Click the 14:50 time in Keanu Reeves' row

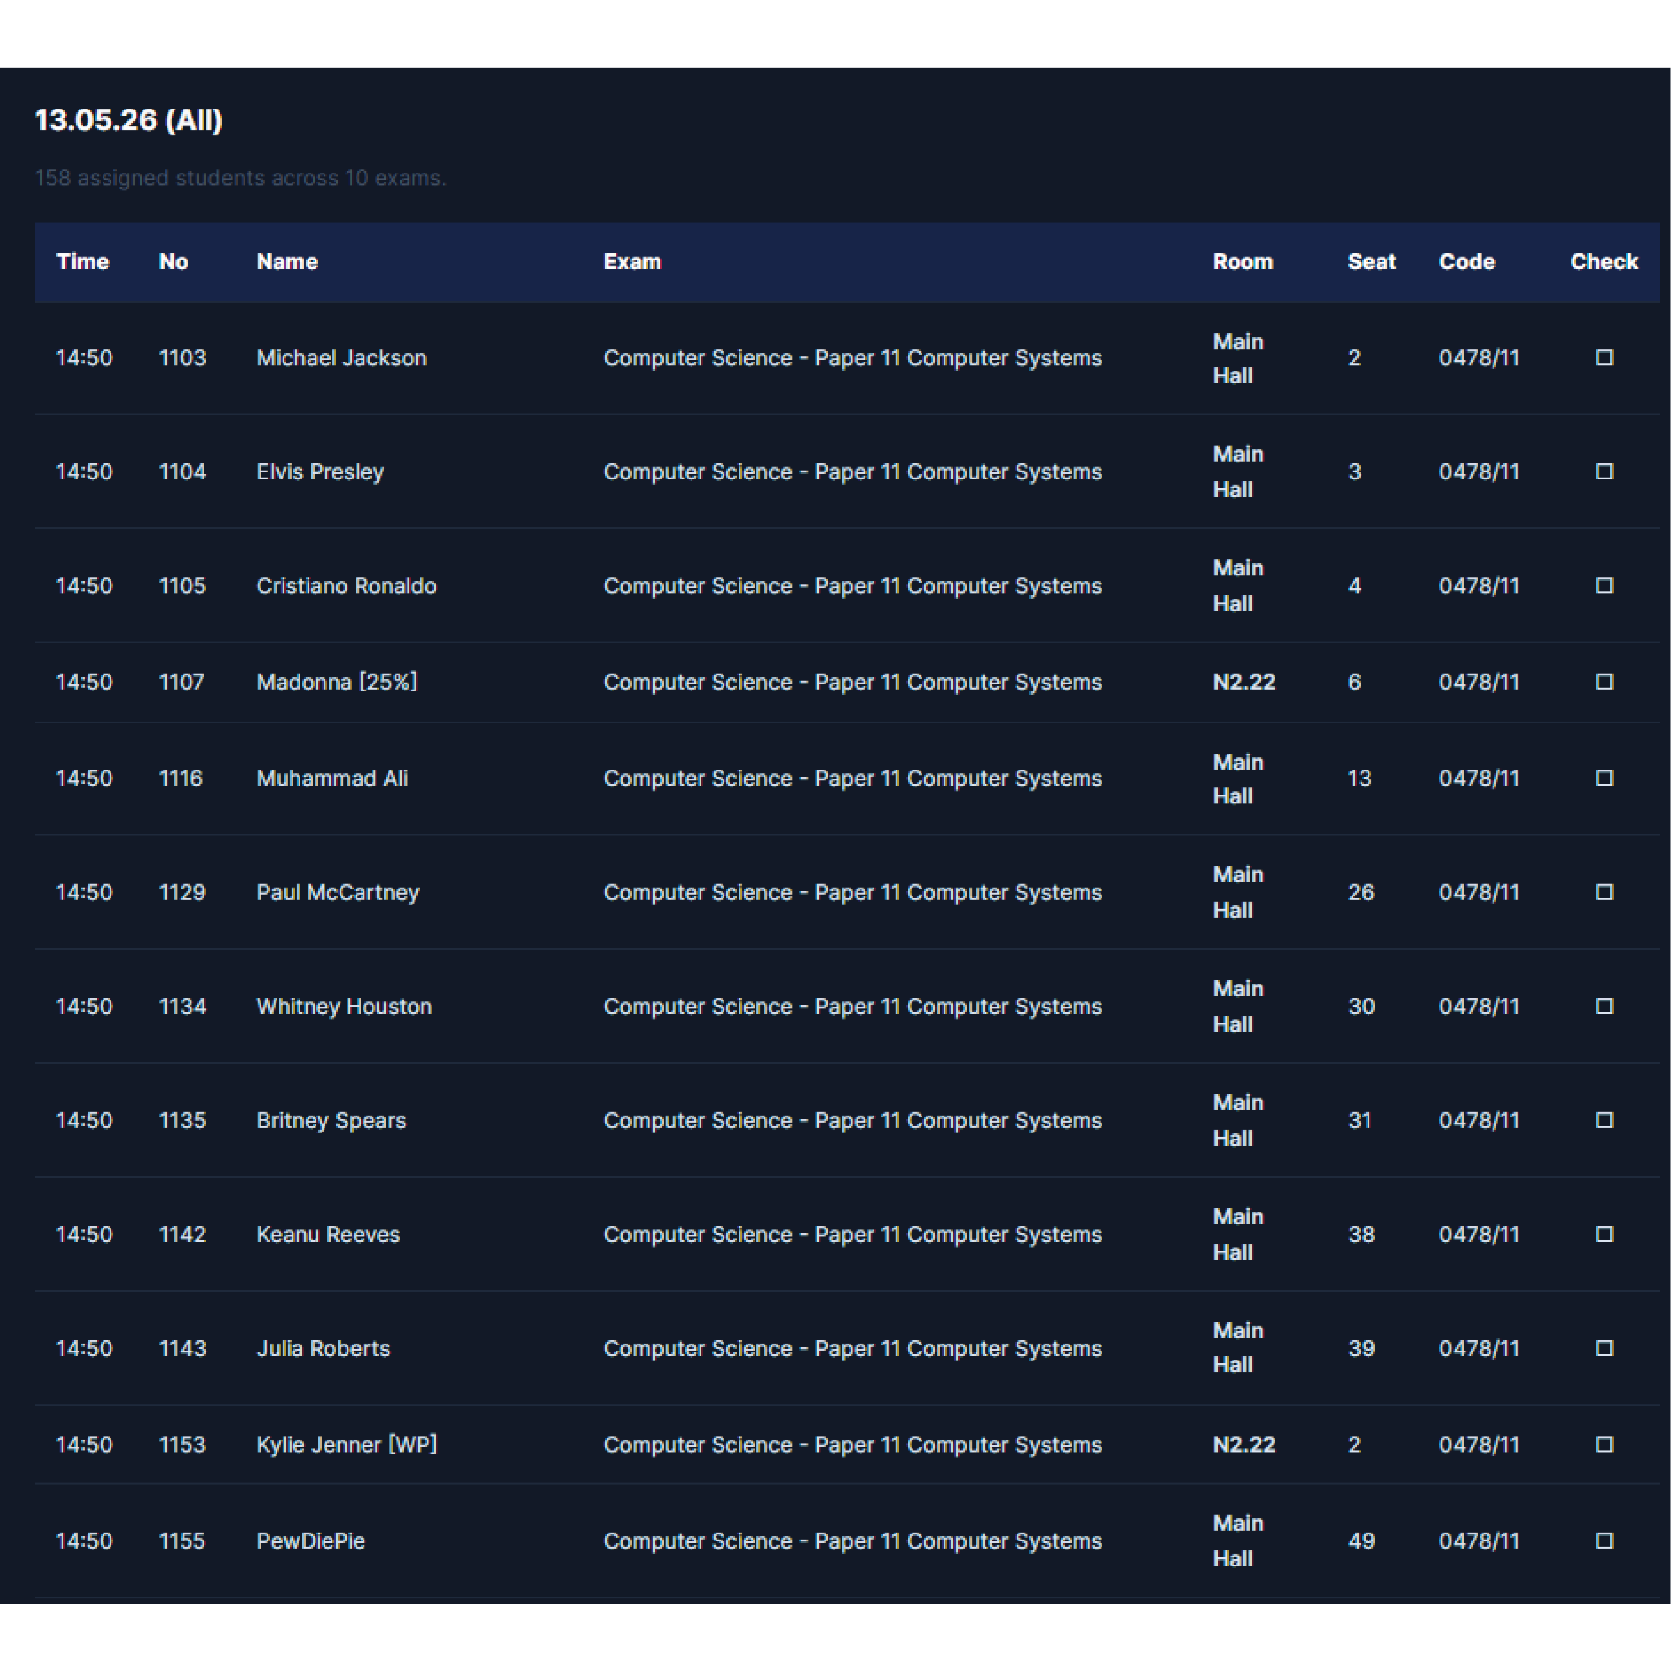84,1234
